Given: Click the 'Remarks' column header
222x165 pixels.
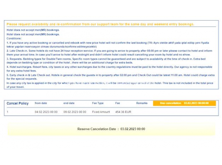Looking at the screenshot, I should pos(142,103).
